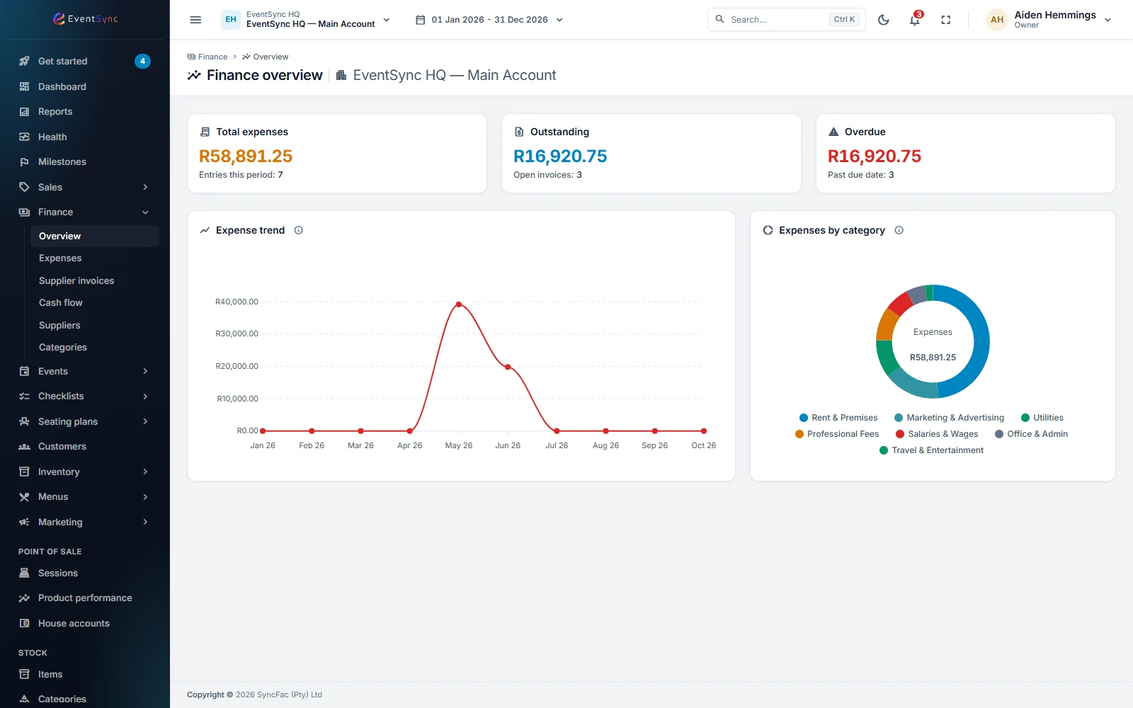Enter fullscreen mode icon
Image resolution: width=1133 pixels, height=708 pixels.
945,20
